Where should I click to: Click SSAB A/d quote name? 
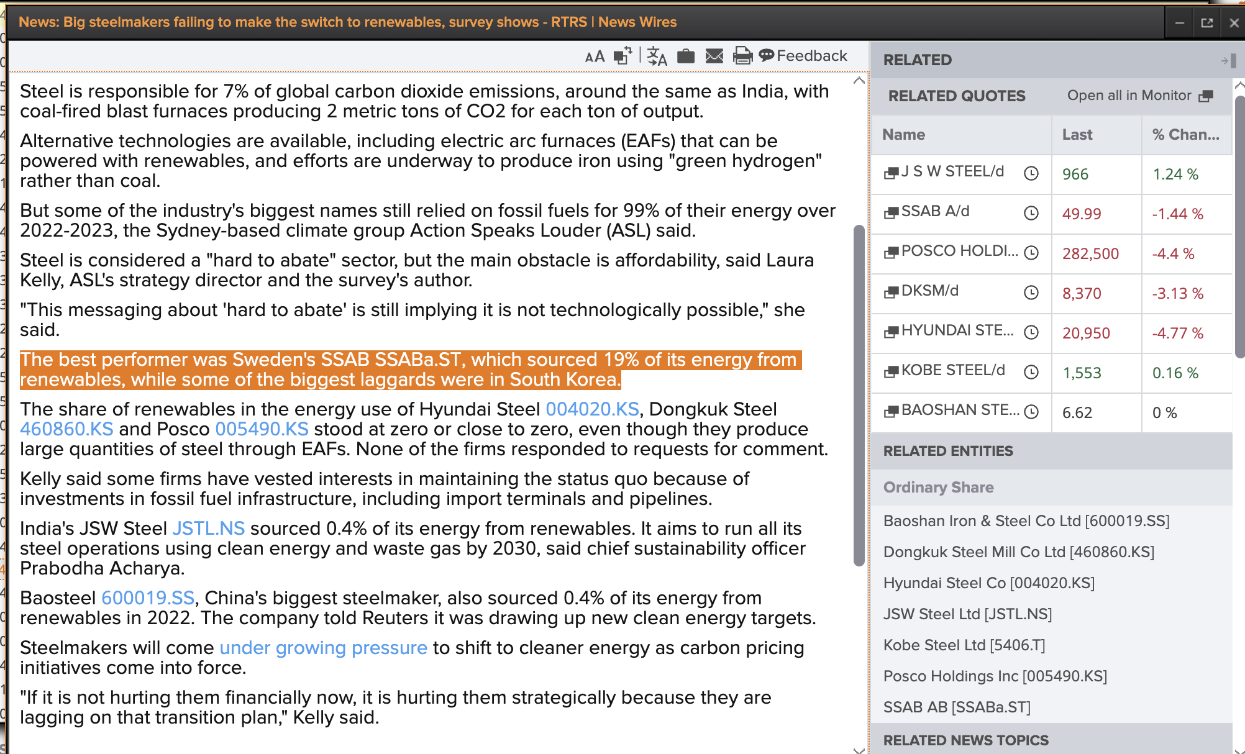[x=935, y=211]
